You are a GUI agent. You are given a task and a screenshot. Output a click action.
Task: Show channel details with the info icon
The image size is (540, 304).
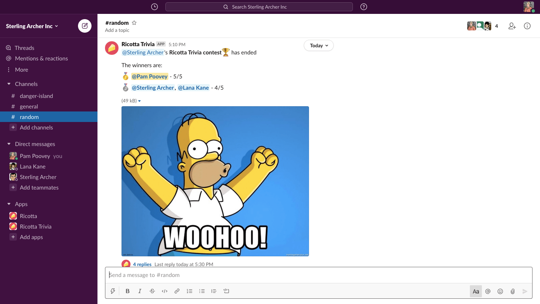(x=527, y=26)
